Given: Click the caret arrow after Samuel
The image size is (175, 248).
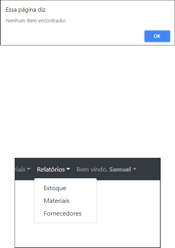Looking at the screenshot, I should [135, 169].
